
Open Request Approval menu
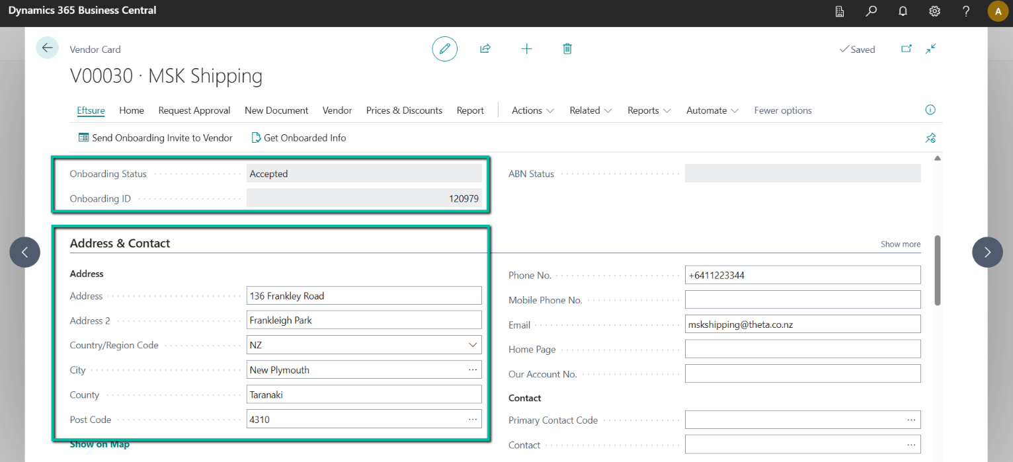click(x=194, y=110)
